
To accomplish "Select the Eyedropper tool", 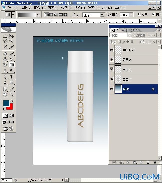I will [x=11, y=89].
